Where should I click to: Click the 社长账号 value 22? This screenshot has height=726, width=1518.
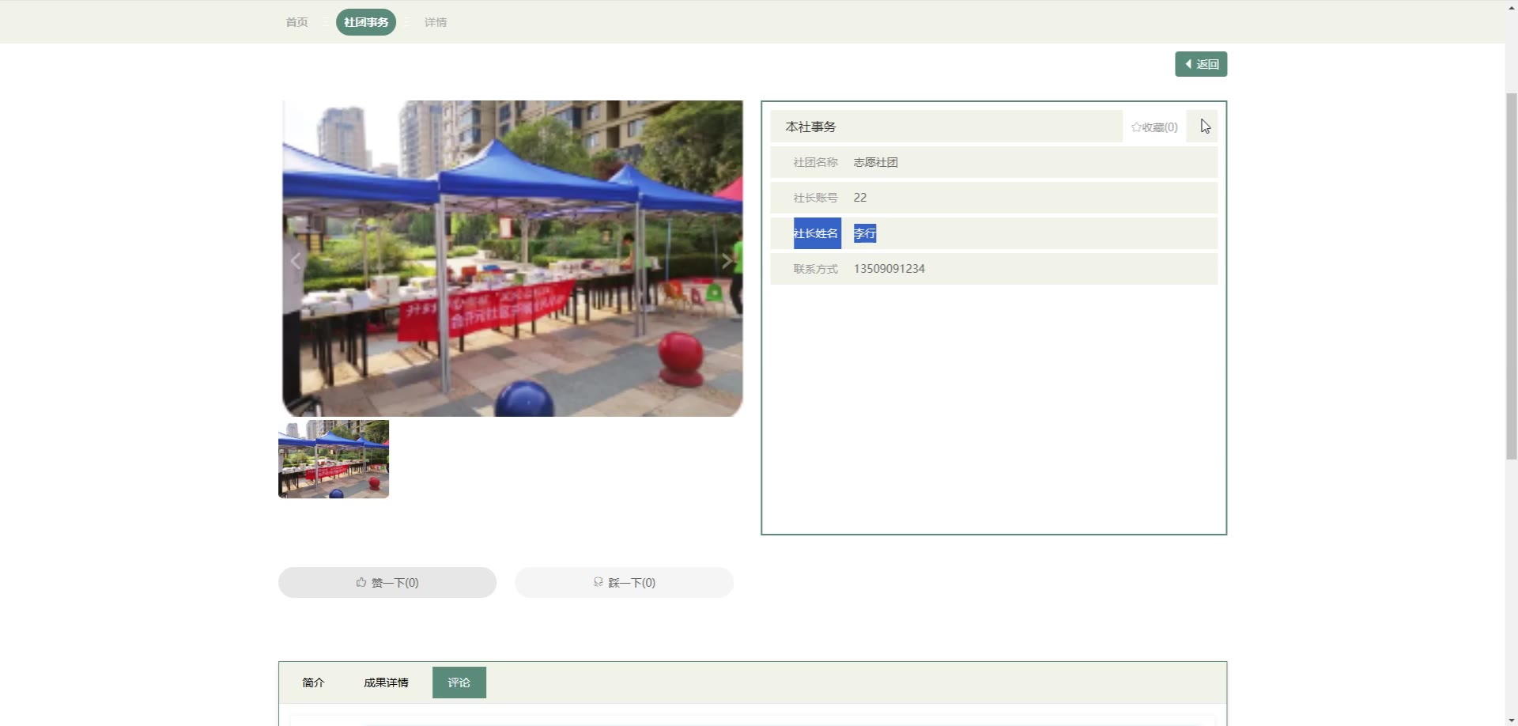point(860,198)
